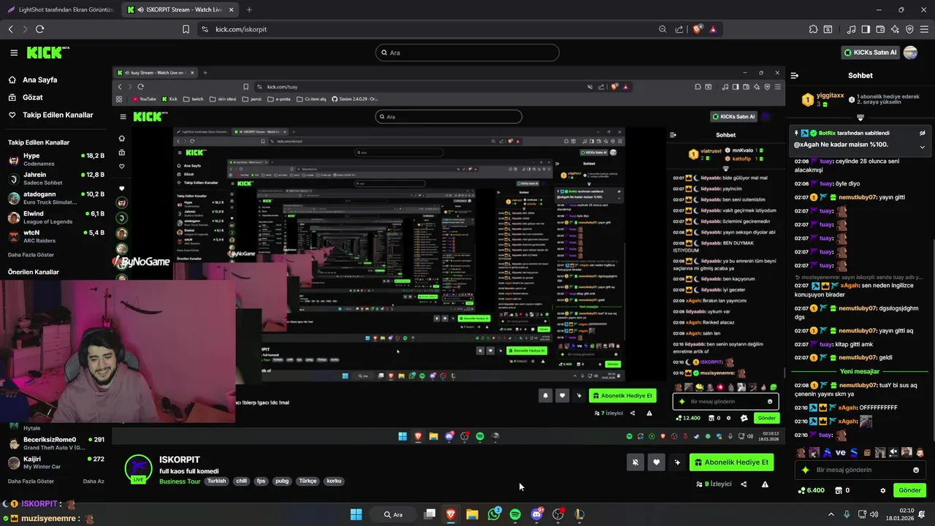Viewport: 935px width, 526px height.
Task: Click the Bir mesaj gönderin chat input
Action: pos(860,470)
